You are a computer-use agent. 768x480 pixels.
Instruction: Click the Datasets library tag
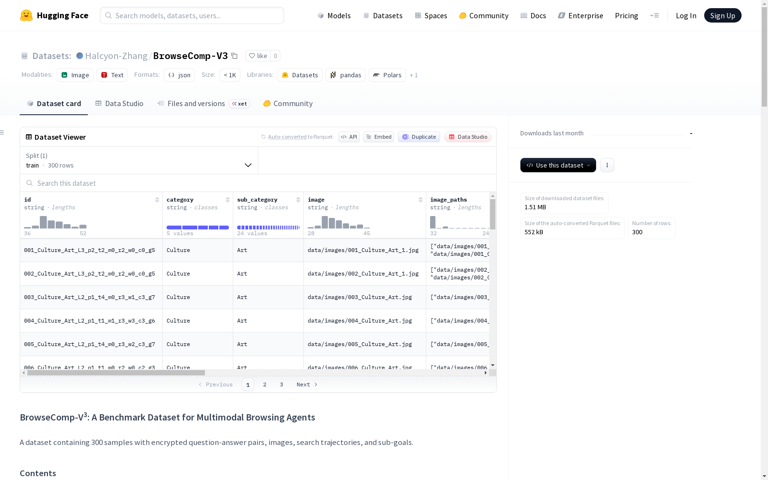pos(300,75)
